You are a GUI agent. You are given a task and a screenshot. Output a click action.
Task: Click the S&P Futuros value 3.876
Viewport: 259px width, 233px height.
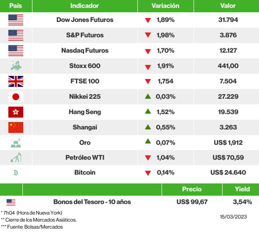228,35
